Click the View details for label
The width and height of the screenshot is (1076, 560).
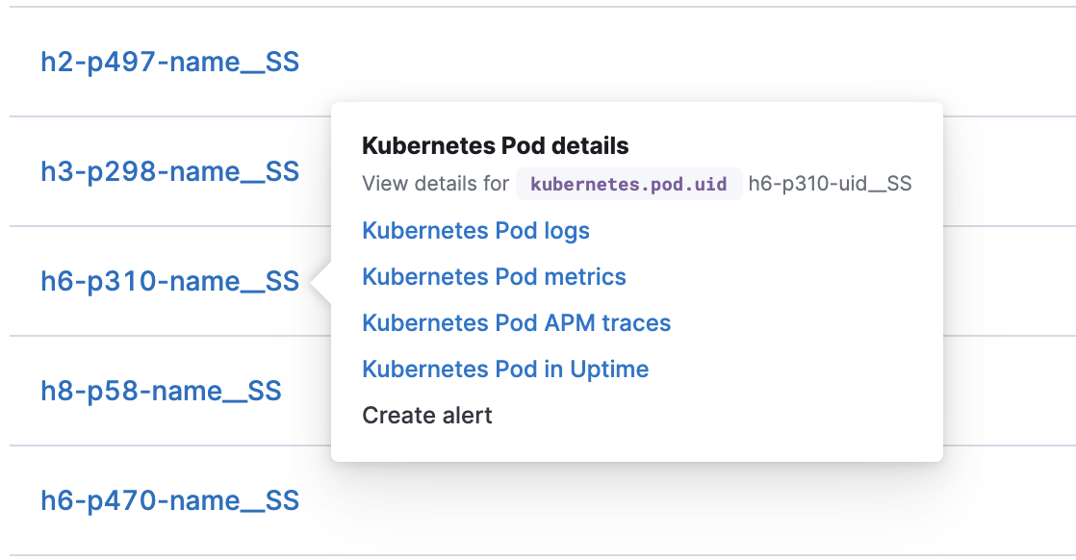coord(434,183)
